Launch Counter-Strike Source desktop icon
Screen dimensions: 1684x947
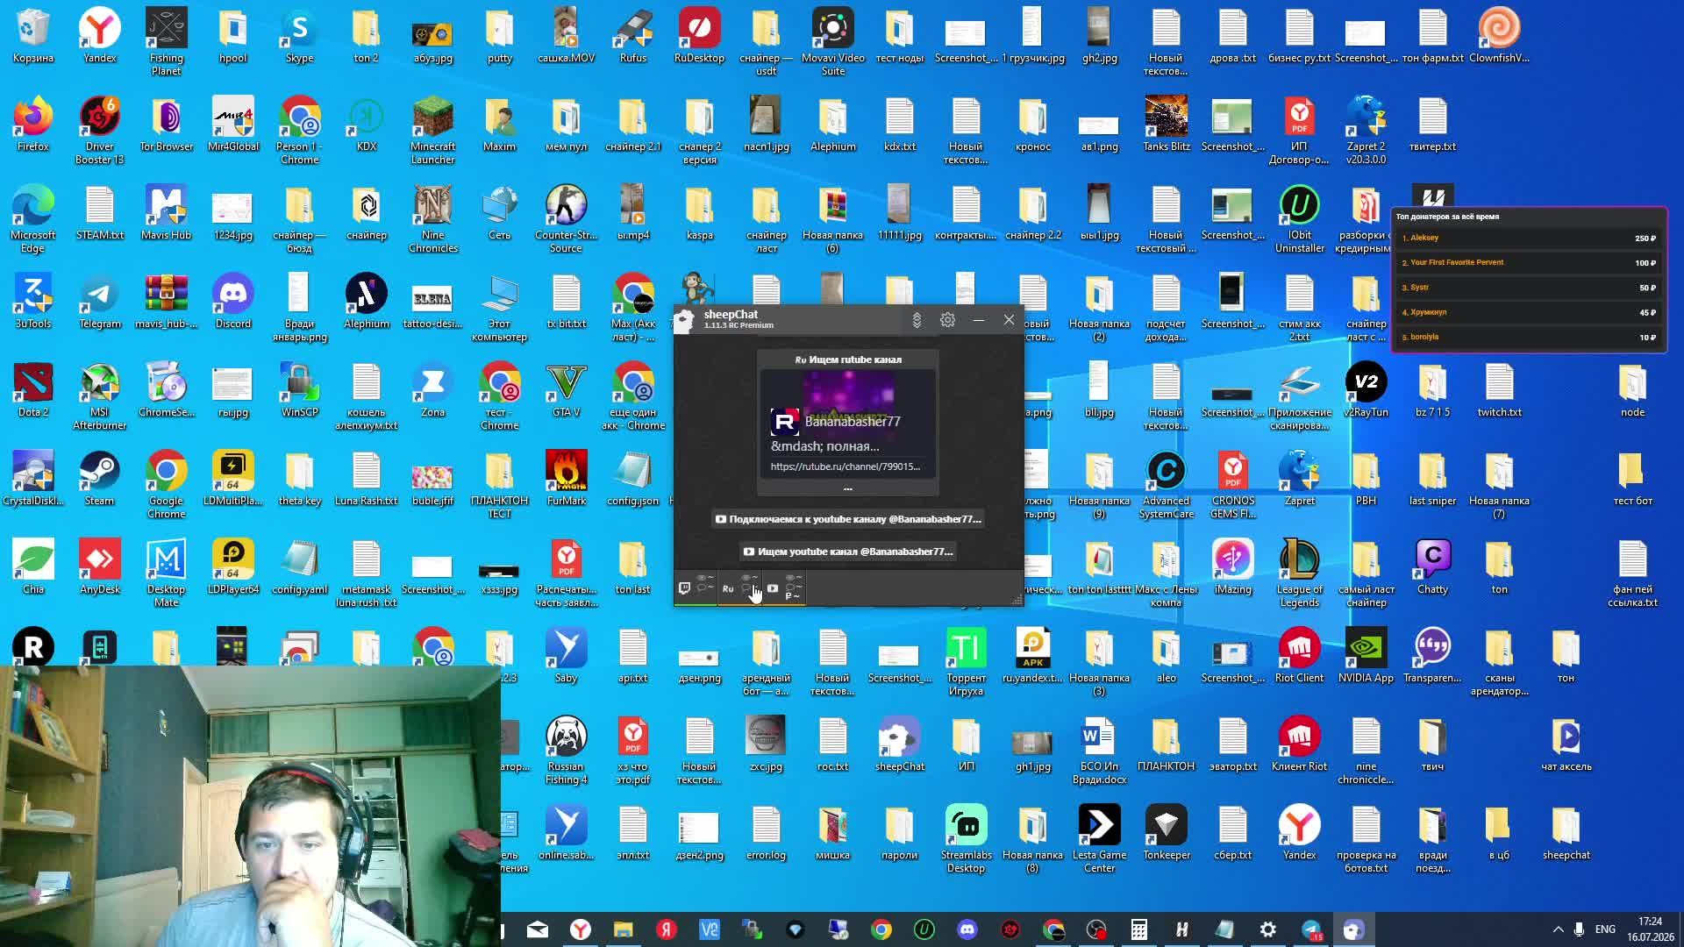566,219
